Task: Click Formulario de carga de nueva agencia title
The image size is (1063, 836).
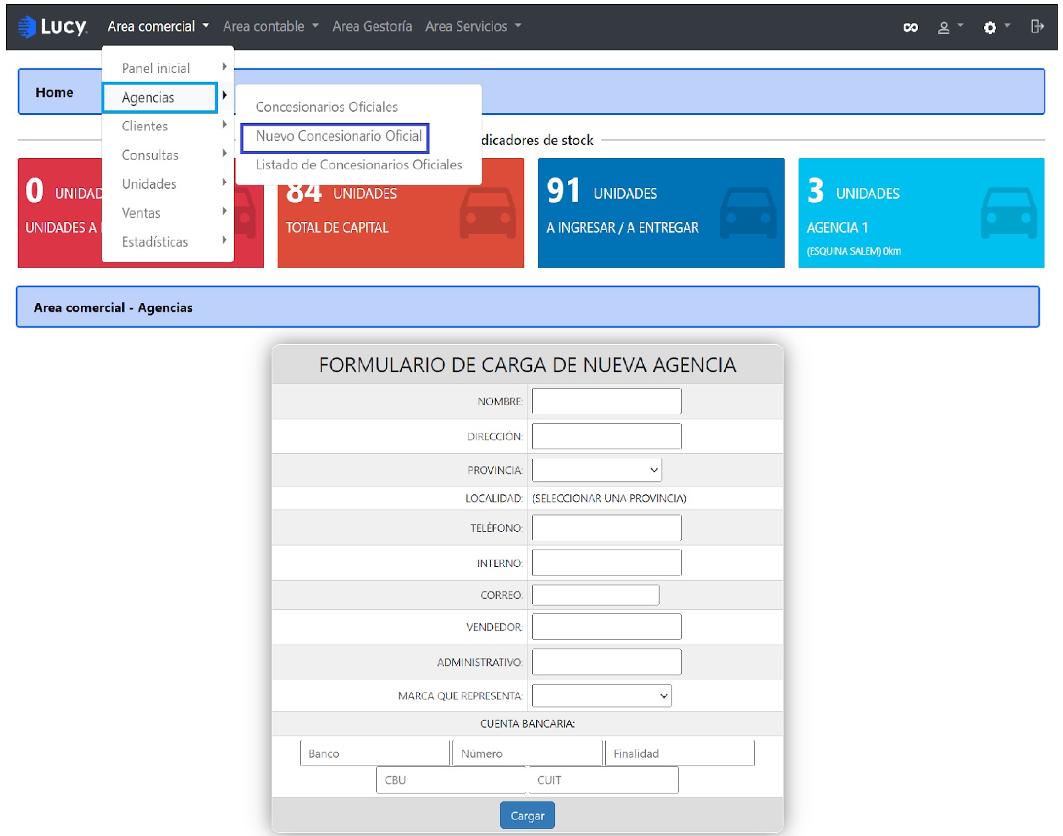Action: 528,365
